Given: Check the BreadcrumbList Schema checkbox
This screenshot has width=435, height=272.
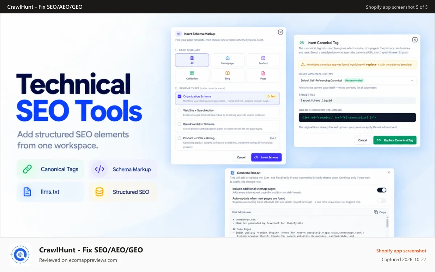Looking at the screenshot, I should [179, 124].
